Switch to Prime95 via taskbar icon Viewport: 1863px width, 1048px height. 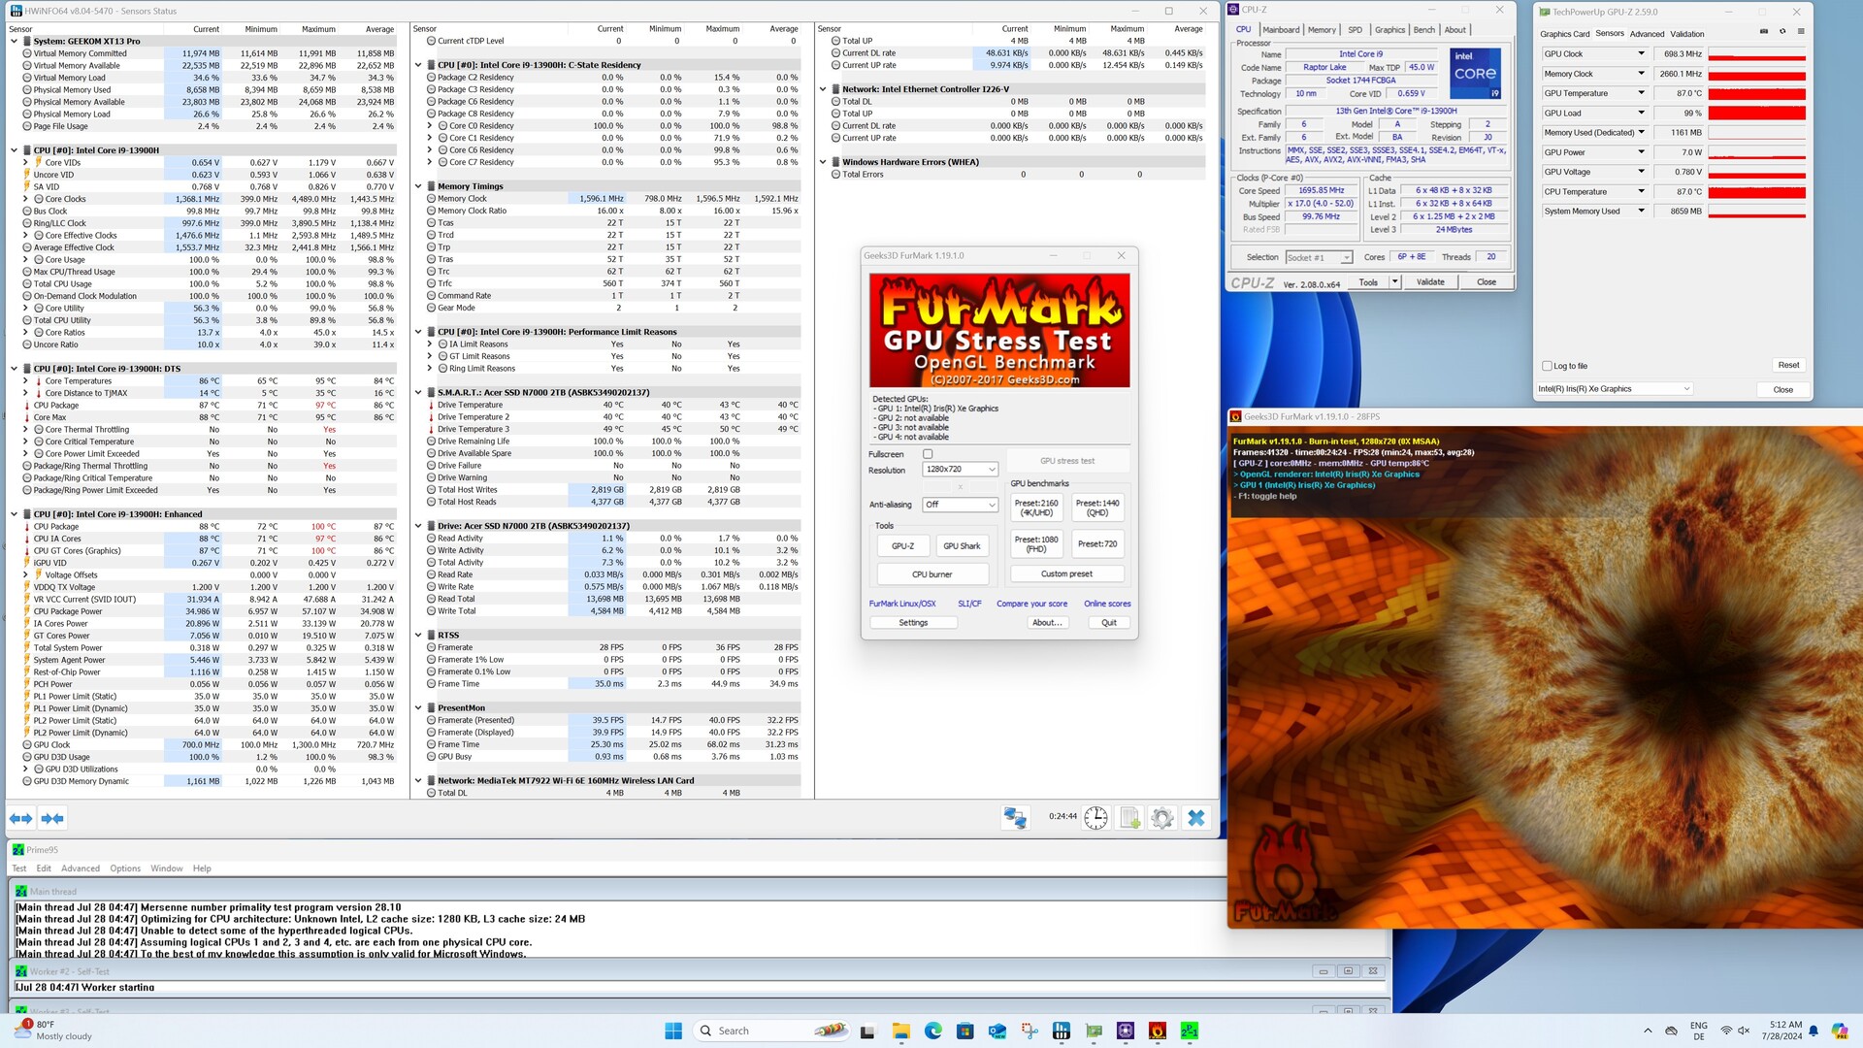point(1190,1031)
